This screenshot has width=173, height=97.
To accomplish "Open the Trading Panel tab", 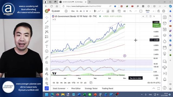I will 108,88.
